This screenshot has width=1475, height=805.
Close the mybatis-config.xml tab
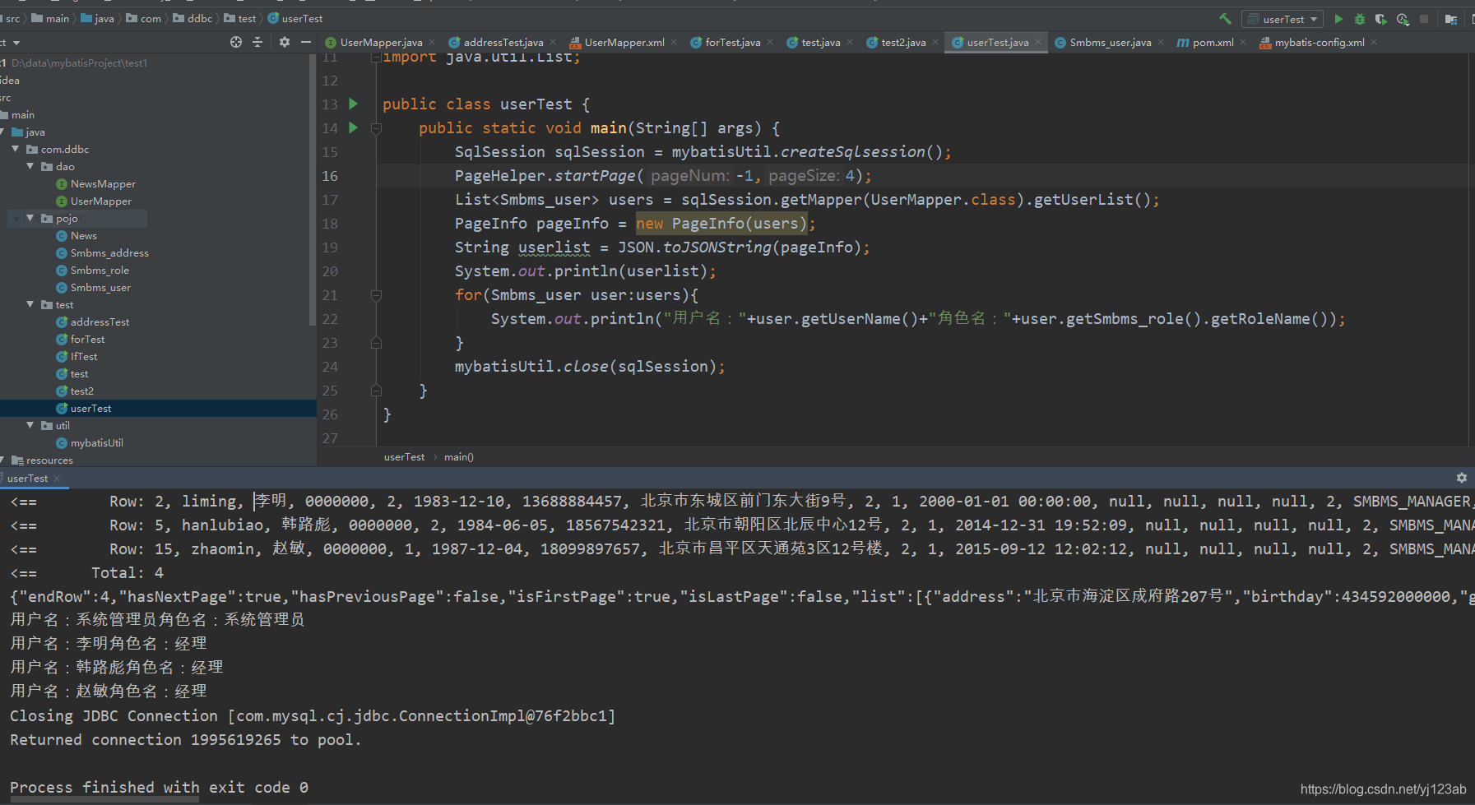1374,43
